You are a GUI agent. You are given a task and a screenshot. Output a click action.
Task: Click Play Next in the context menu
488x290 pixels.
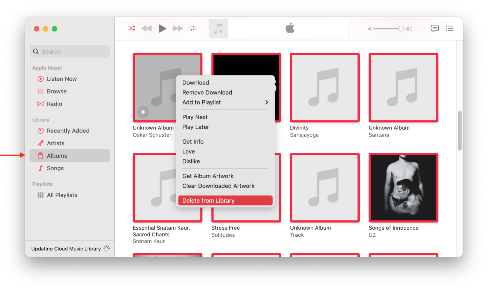coord(195,117)
